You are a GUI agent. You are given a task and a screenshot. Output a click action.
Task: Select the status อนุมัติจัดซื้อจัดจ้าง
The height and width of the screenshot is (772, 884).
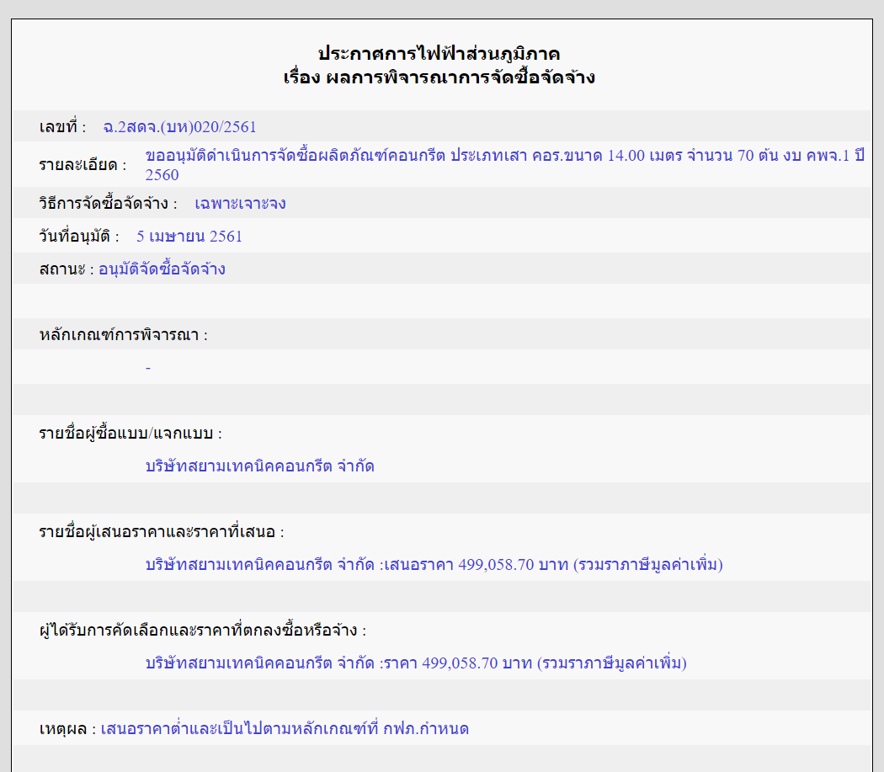(x=162, y=269)
